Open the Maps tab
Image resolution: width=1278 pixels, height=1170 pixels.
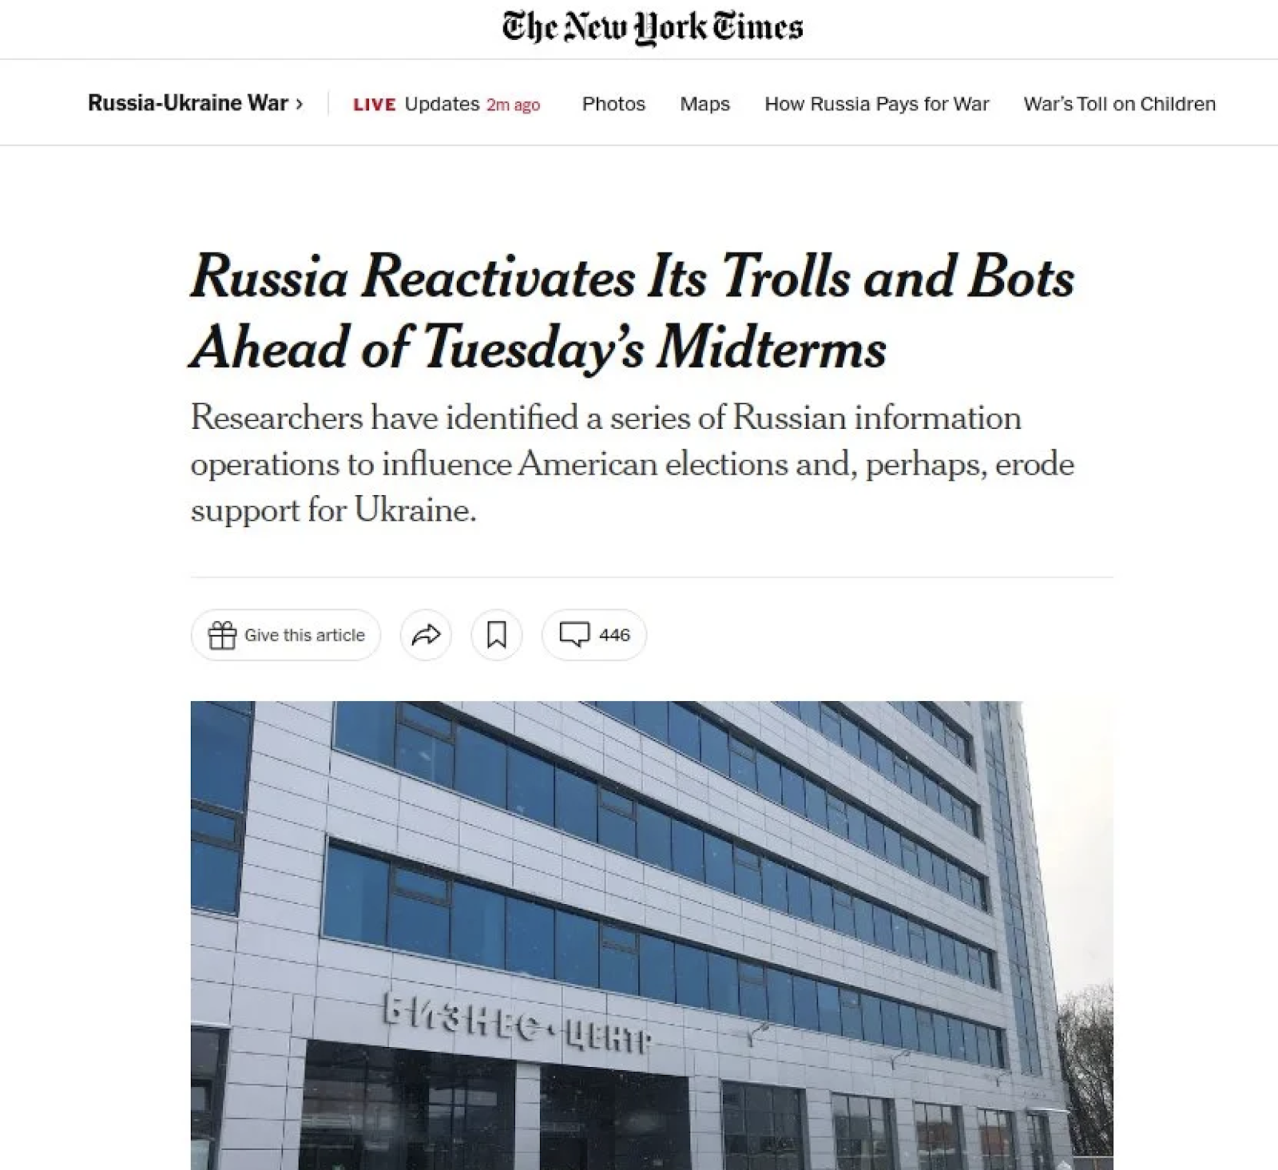(x=705, y=104)
